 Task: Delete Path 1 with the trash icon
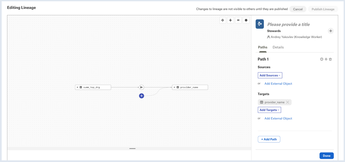(330, 59)
